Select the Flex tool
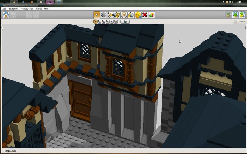The width and height of the screenshot is (247, 154). [x=124, y=15]
